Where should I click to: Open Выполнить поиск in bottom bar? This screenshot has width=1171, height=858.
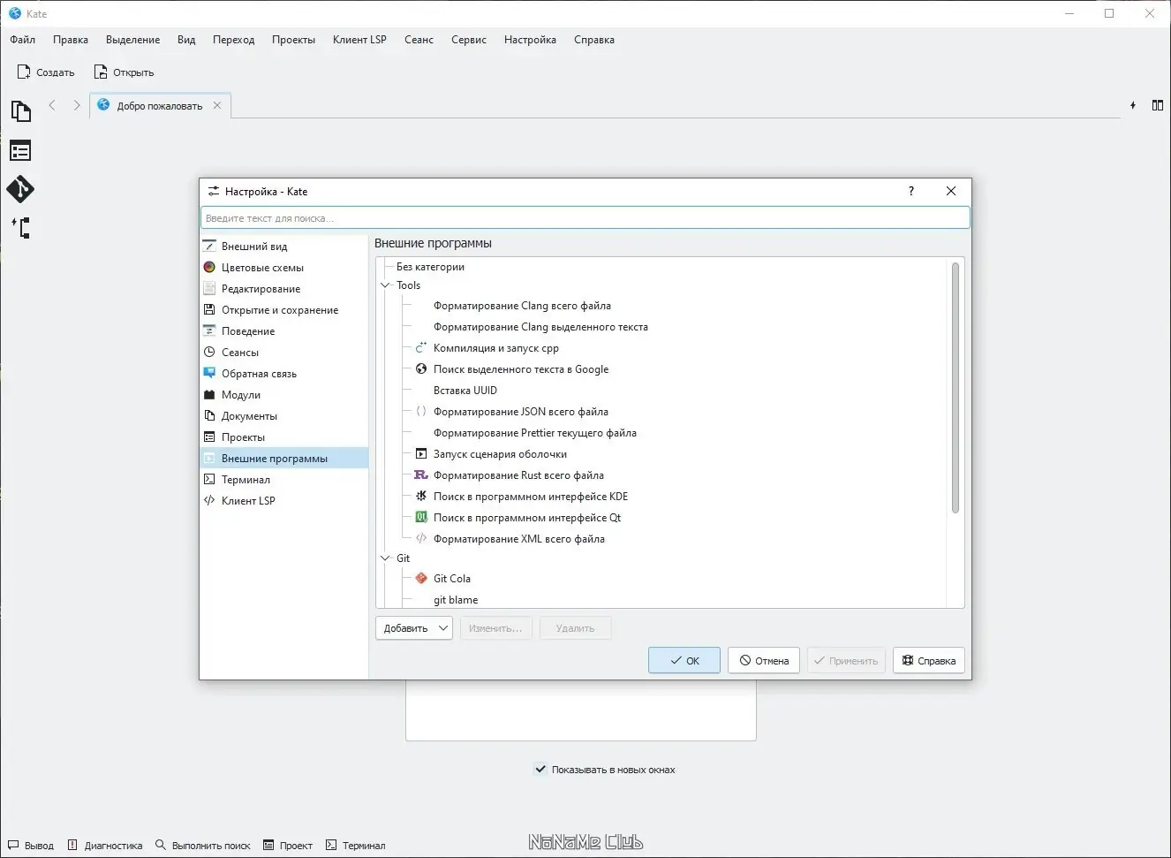(x=203, y=846)
